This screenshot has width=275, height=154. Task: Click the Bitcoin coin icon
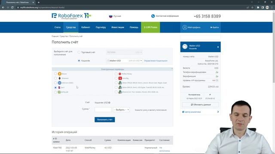click(x=60, y=74)
